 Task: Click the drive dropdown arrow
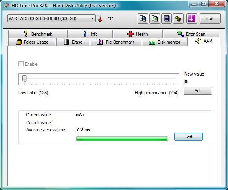92,18
